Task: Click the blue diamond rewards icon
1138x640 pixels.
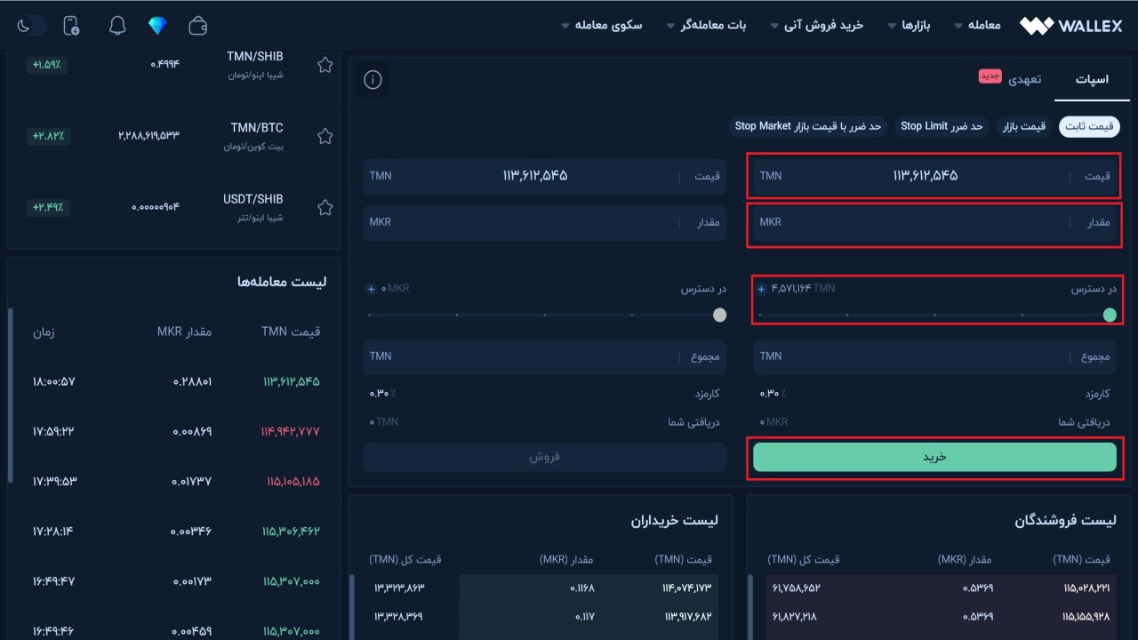Action: (x=157, y=26)
